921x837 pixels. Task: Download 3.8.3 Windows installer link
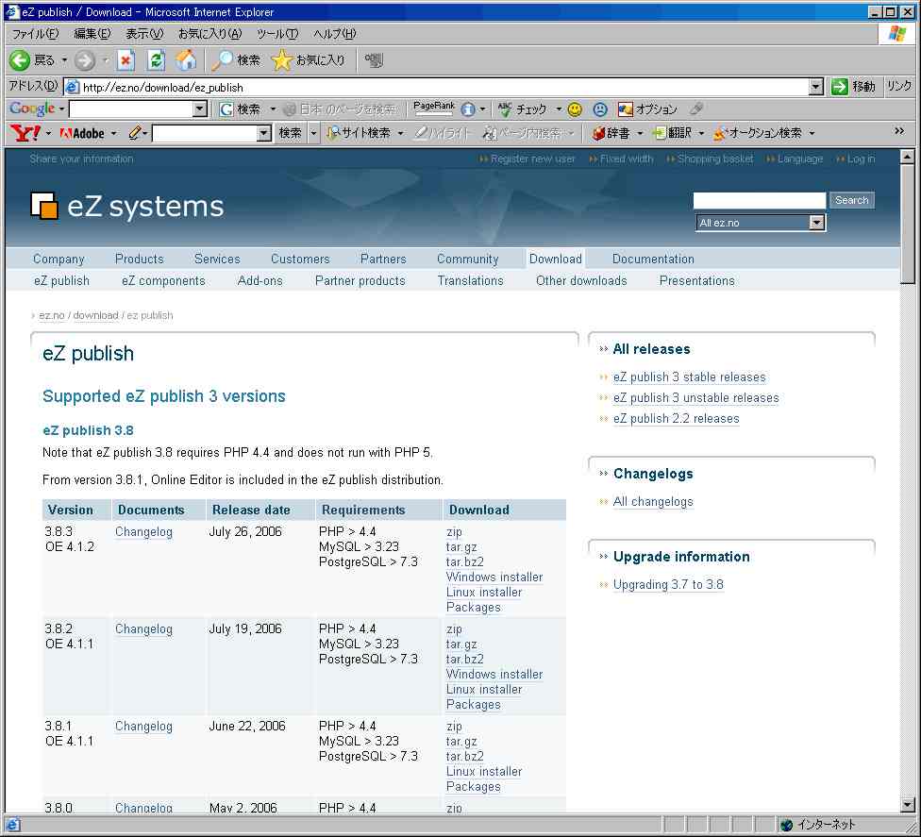[494, 577]
